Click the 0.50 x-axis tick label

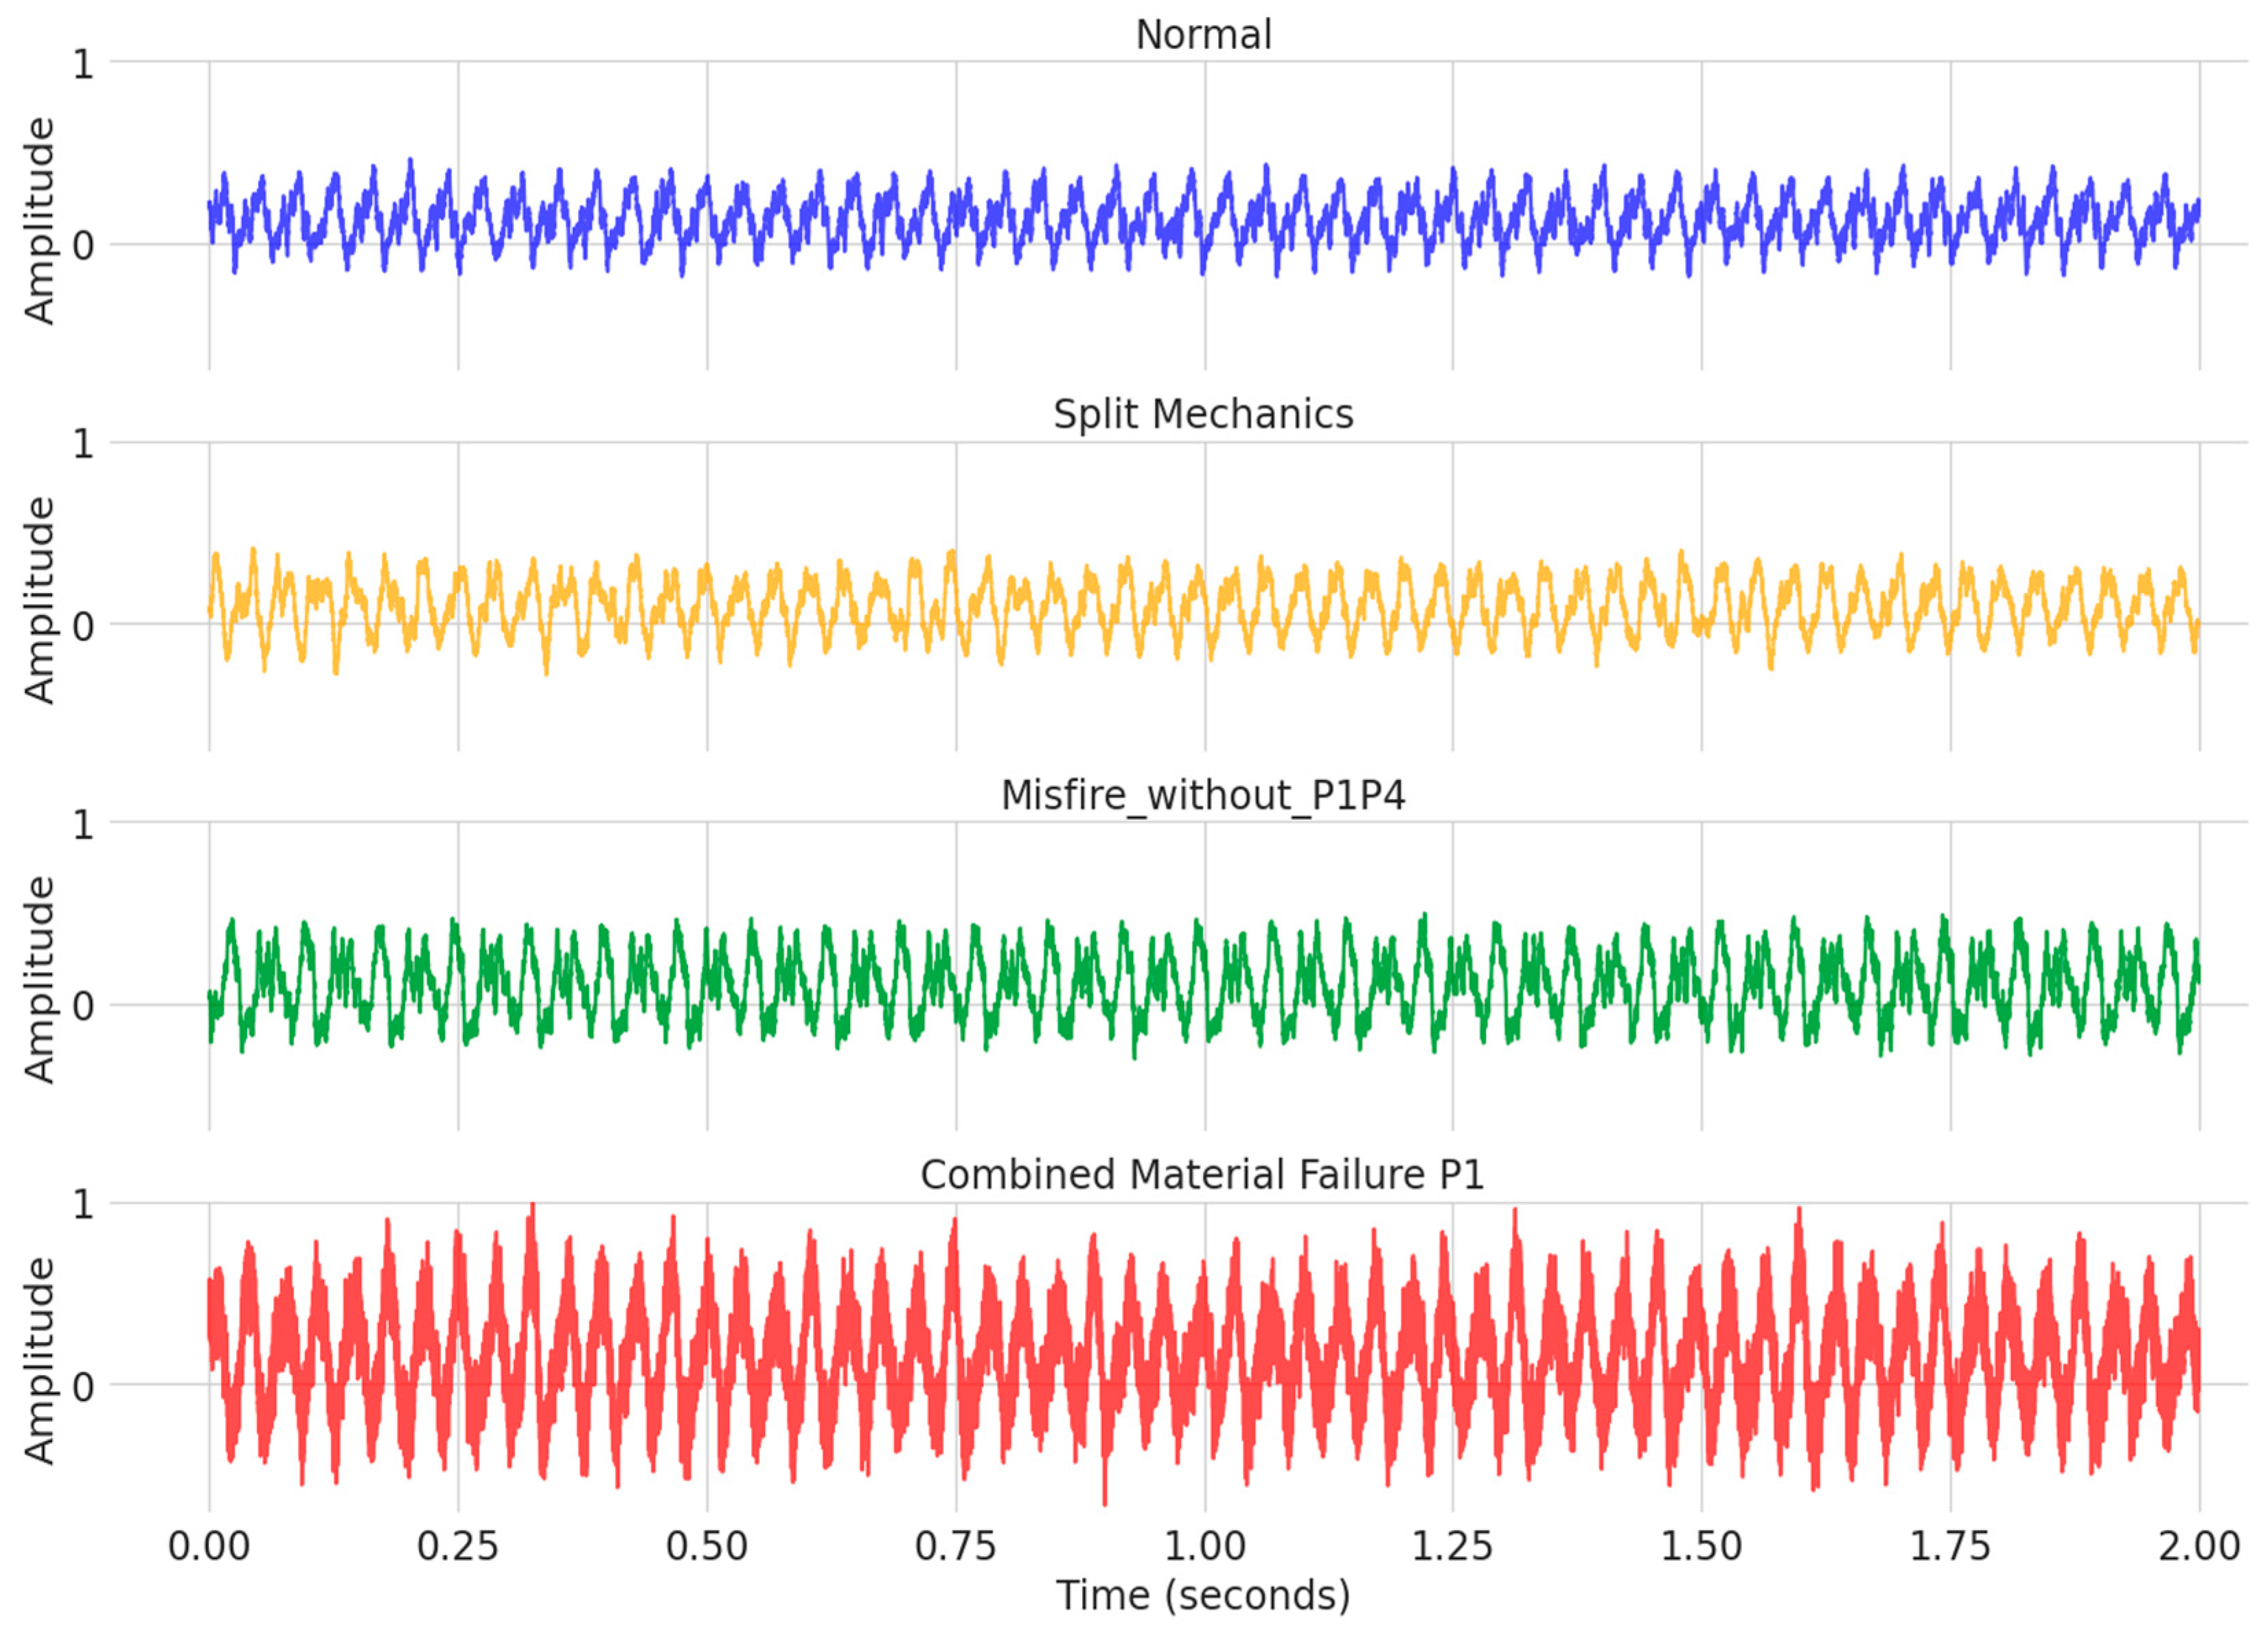click(x=707, y=1546)
